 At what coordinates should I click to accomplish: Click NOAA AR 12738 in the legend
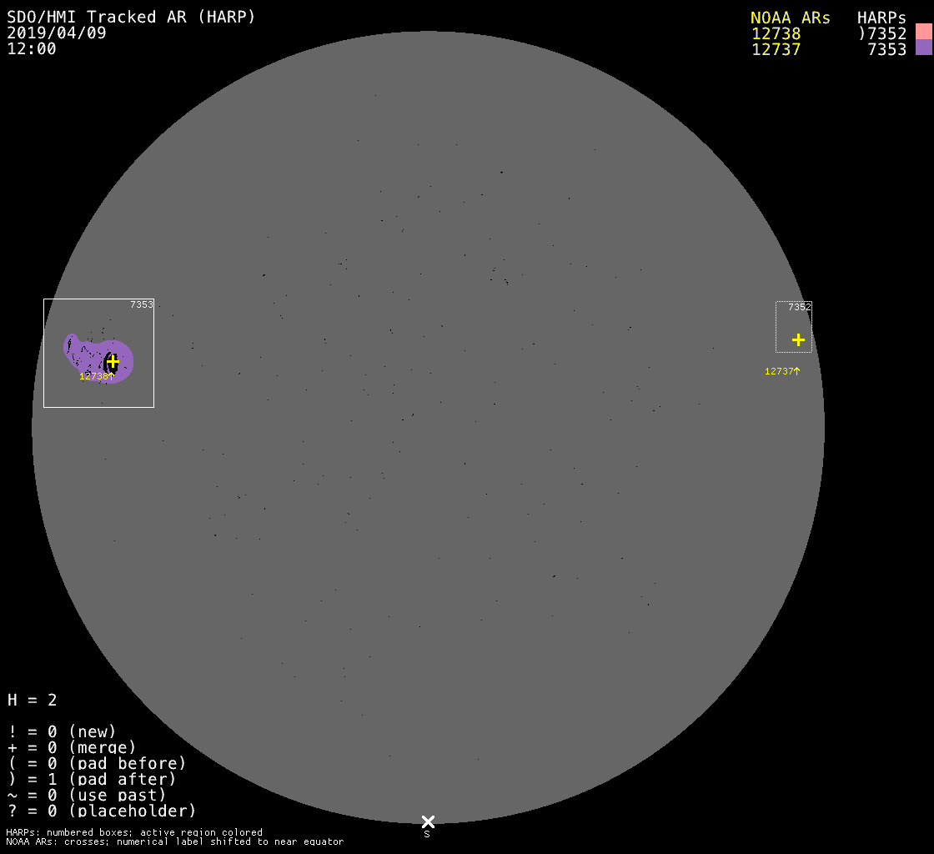776,34
